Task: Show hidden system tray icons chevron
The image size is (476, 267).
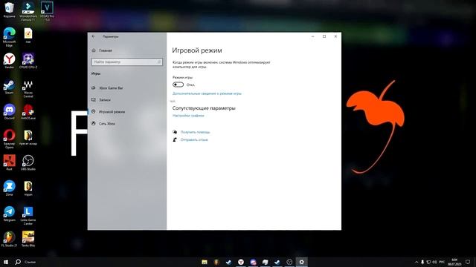Action: click(x=416, y=262)
